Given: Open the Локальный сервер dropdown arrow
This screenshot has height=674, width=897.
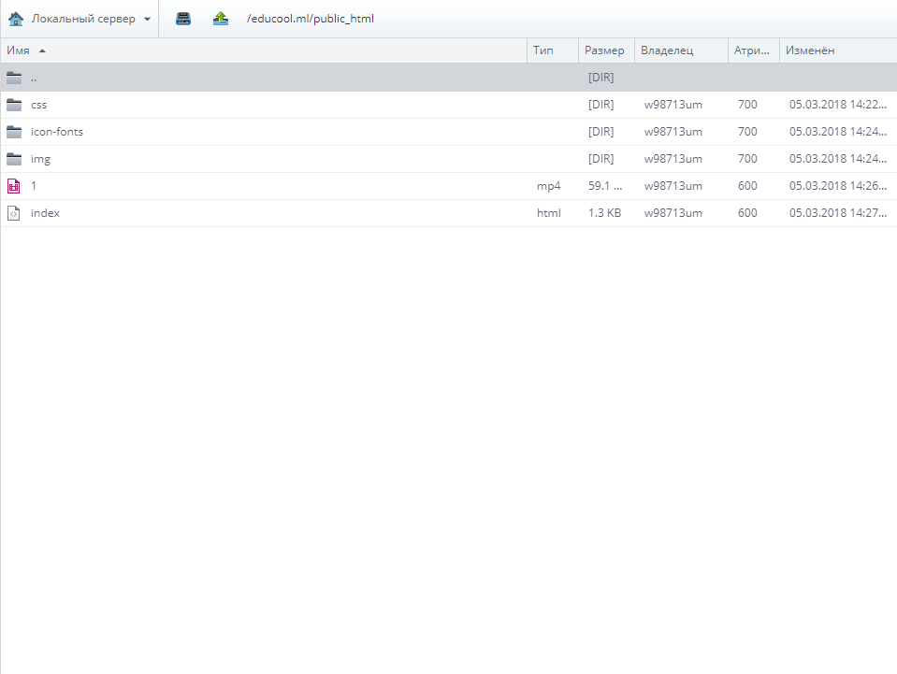Looking at the screenshot, I should click(x=147, y=19).
